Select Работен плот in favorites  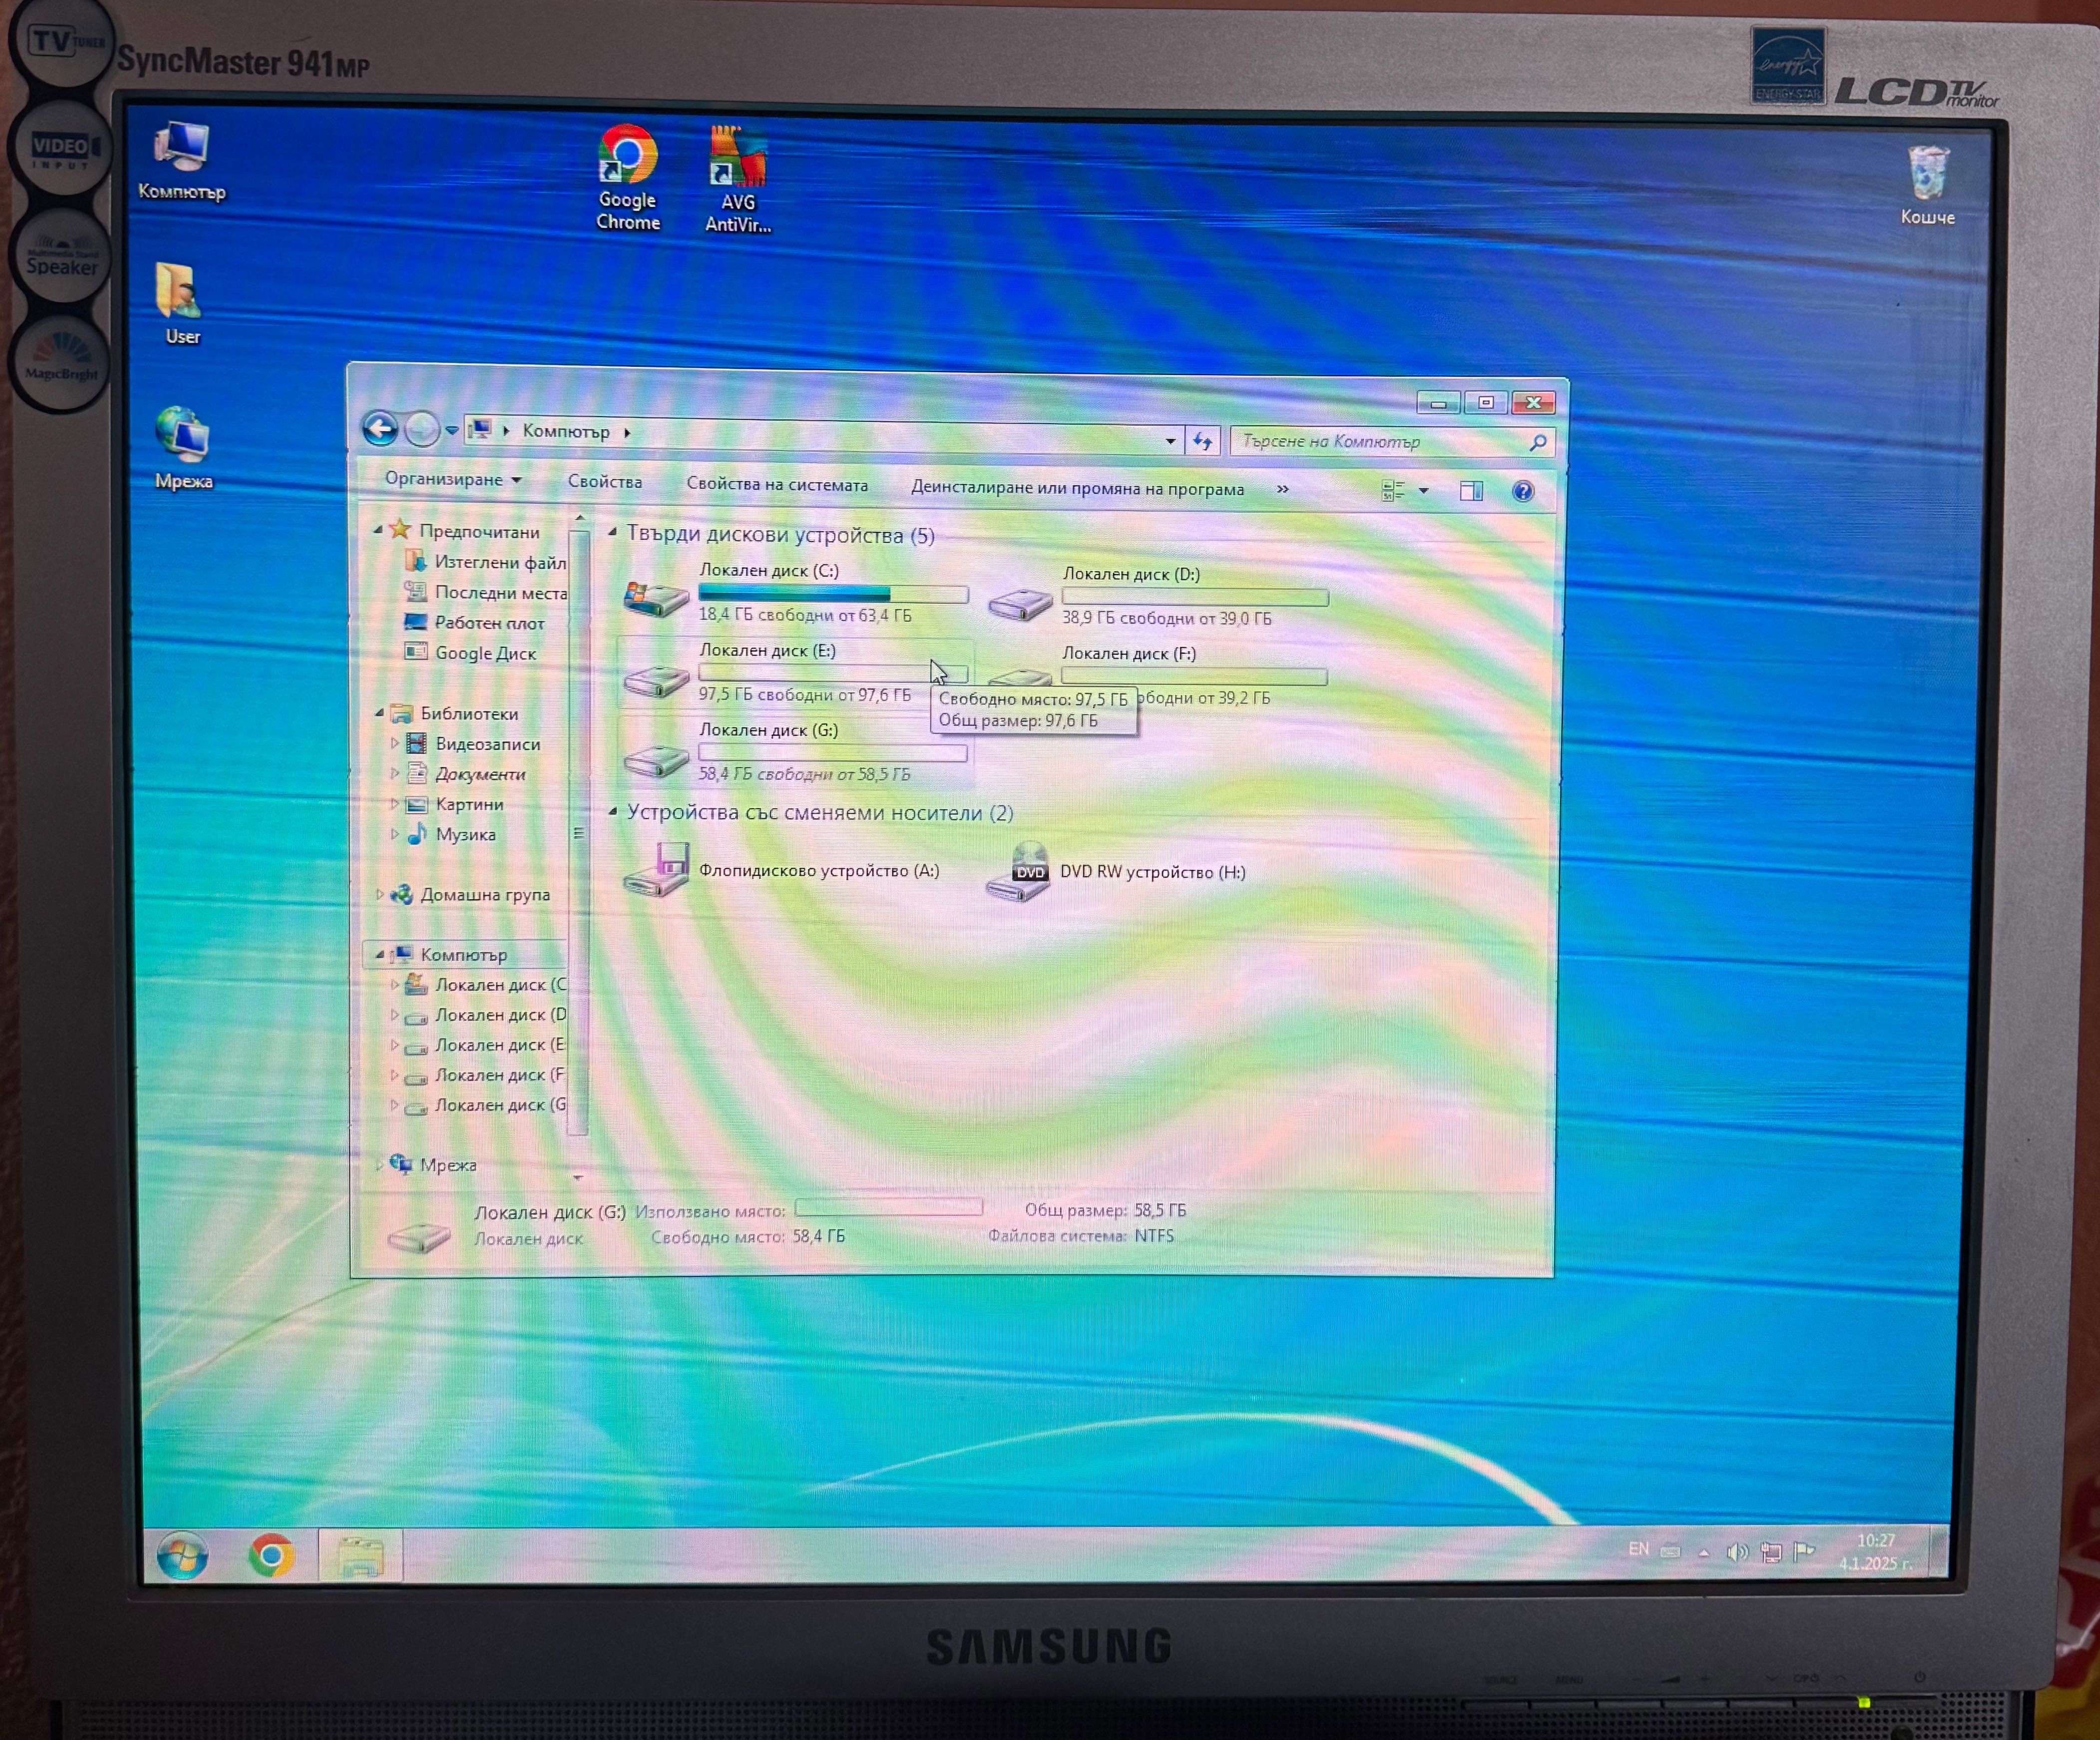474,622
